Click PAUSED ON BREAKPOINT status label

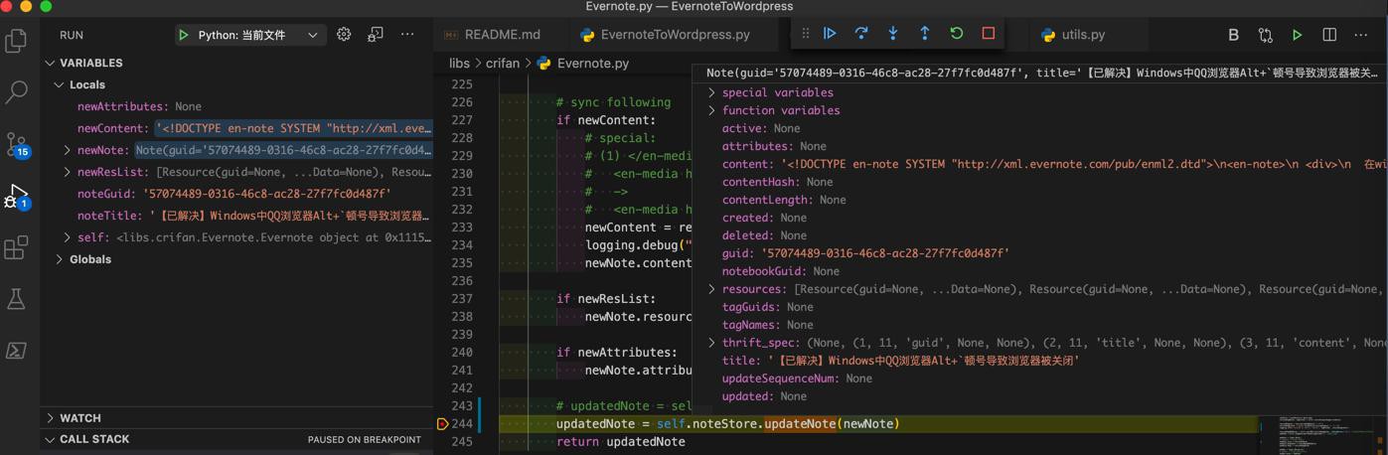(365, 439)
